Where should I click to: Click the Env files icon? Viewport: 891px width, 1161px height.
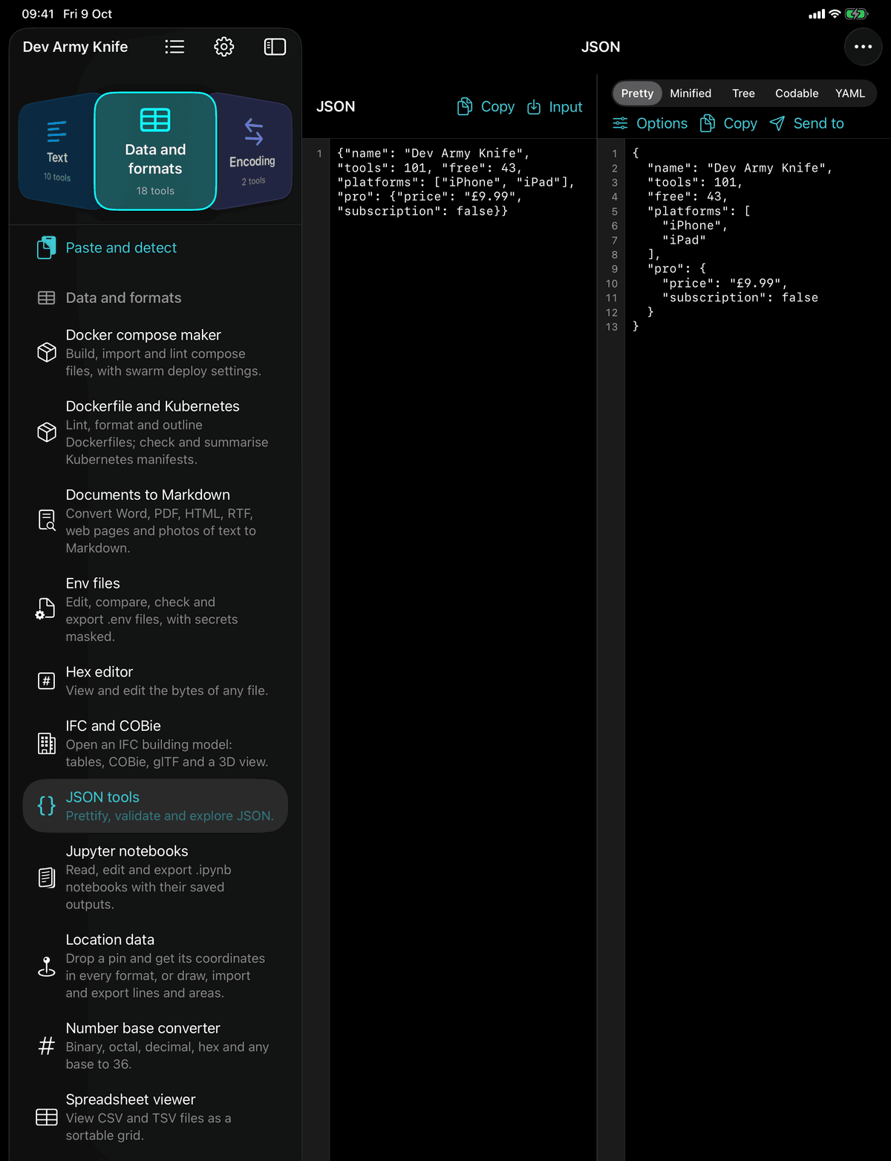46,609
